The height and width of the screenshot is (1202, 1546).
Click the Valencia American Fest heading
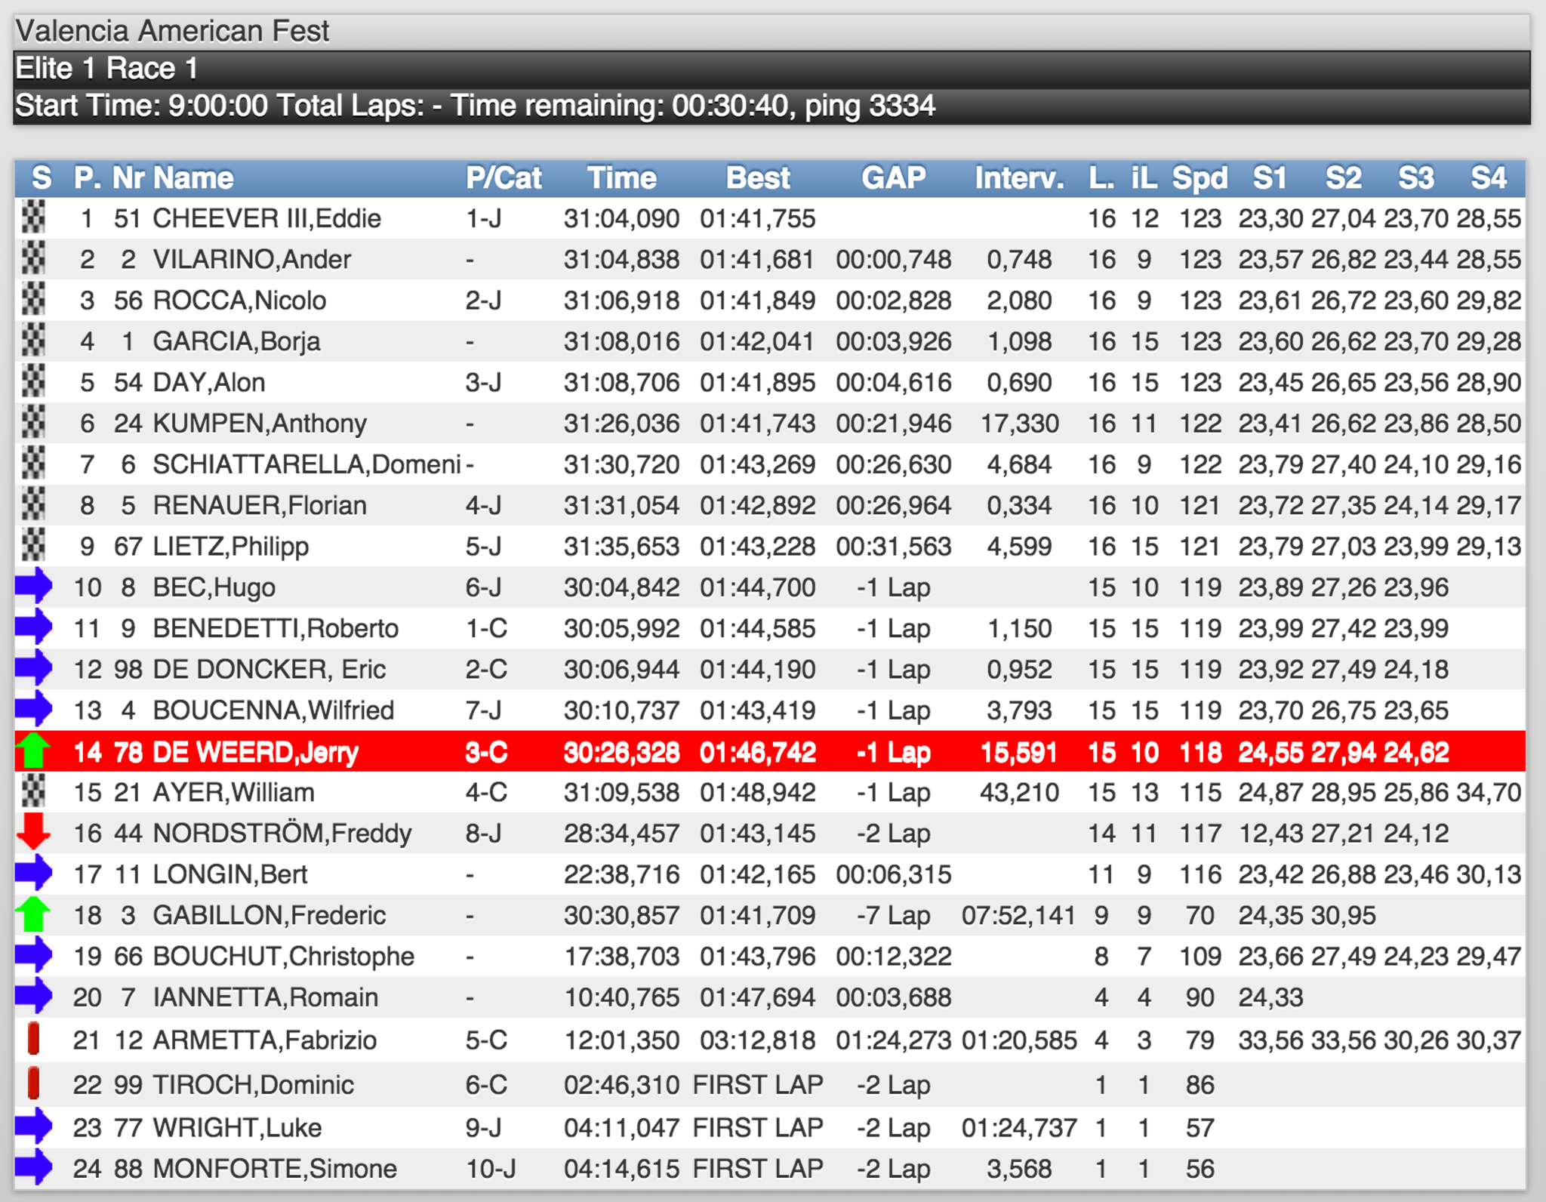point(172,32)
